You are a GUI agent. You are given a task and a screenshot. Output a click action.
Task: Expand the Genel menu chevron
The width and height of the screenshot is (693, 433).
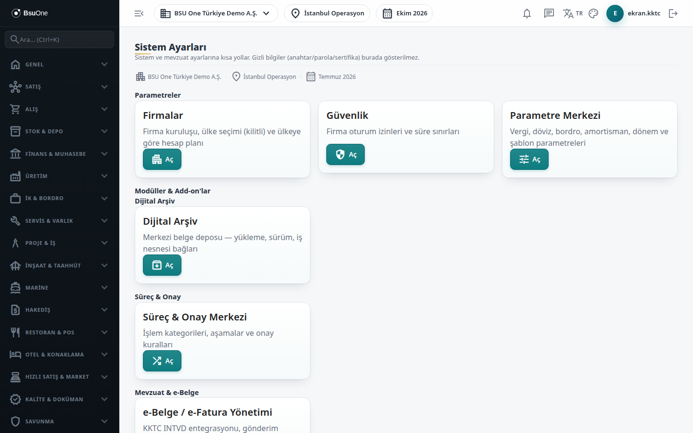coord(104,64)
